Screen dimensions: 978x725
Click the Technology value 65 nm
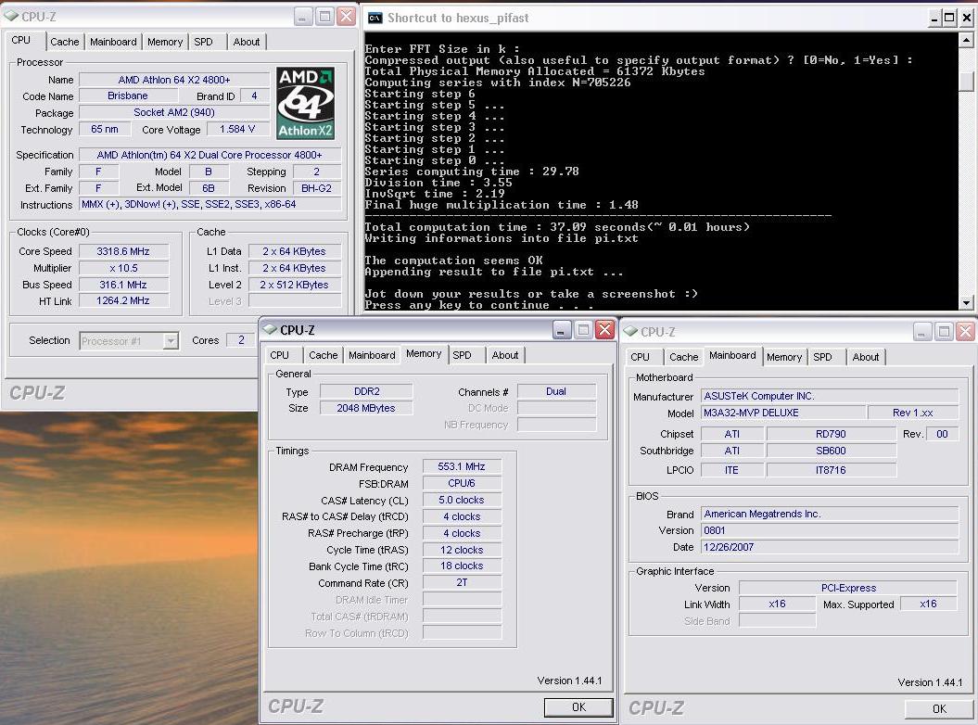coord(105,129)
